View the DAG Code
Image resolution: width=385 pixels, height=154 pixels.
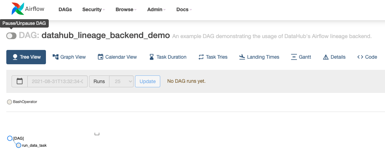367,57
